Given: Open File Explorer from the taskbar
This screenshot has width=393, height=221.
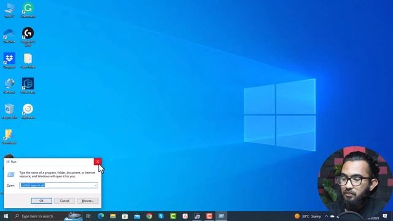Looking at the screenshot, I should coord(113,216).
